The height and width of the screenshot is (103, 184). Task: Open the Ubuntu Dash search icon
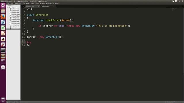(x=3, y=5)
